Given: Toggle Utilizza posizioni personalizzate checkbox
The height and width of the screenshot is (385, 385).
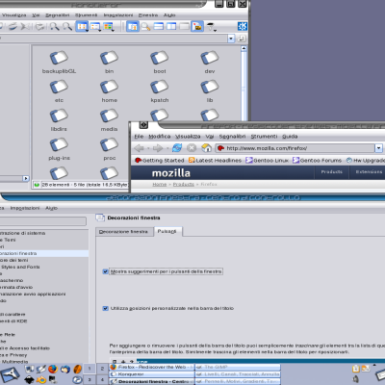Looking at the screenshot, I should click(105, 308).
